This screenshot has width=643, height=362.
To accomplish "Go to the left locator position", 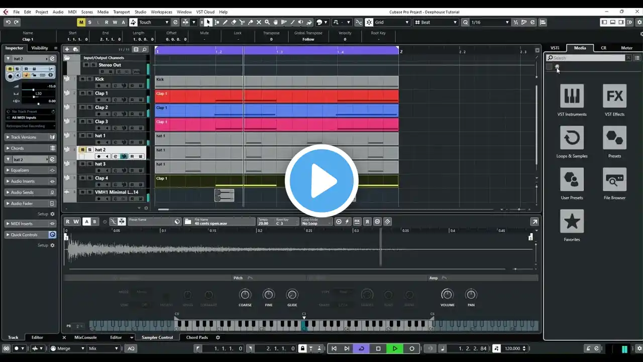I will [x=334, y=348].
